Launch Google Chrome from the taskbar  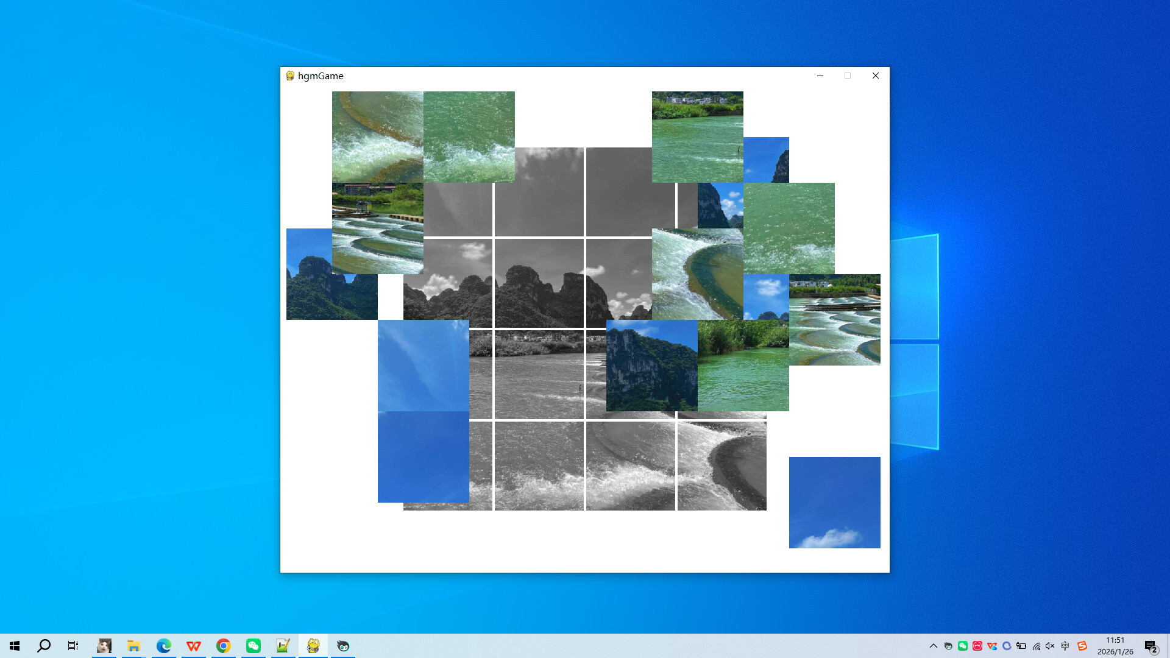tap(223, 645)
